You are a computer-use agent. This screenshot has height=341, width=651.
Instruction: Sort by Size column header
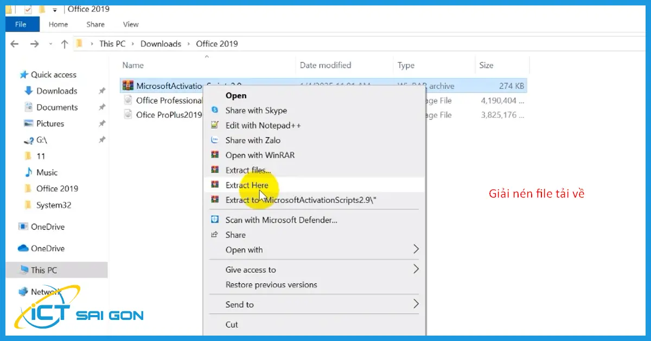click(x=486, y=65)
